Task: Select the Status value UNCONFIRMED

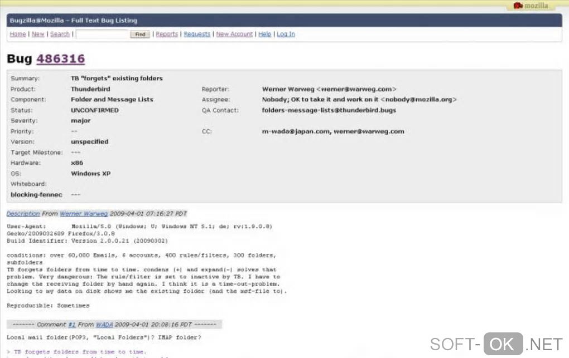Action: (x=95, y=110)
